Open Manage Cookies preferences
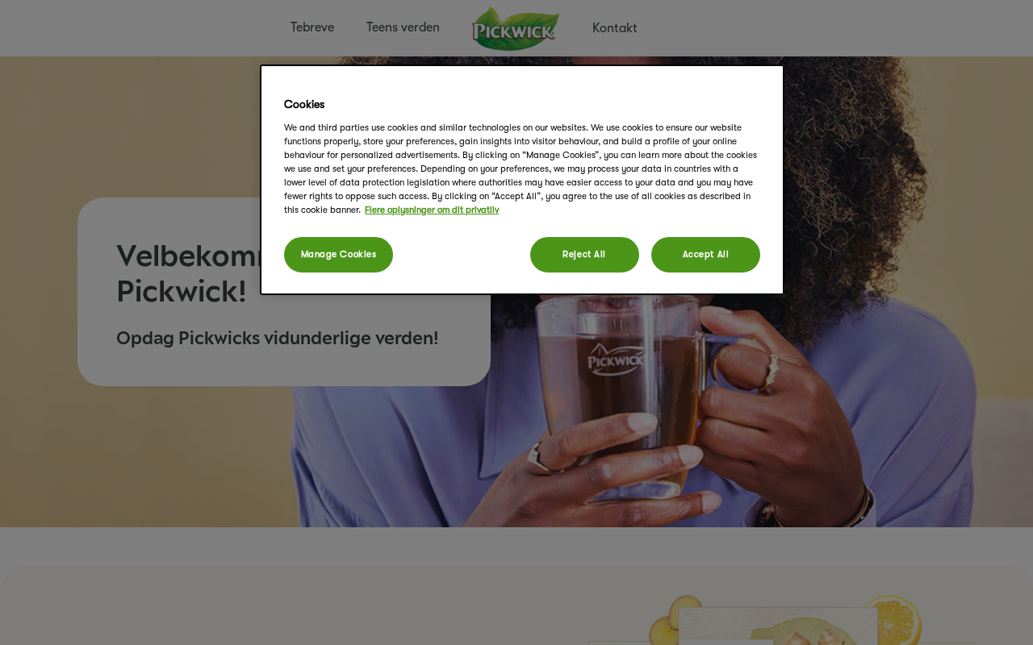The height and width of the screenshot is (645, 1033). 338,255
